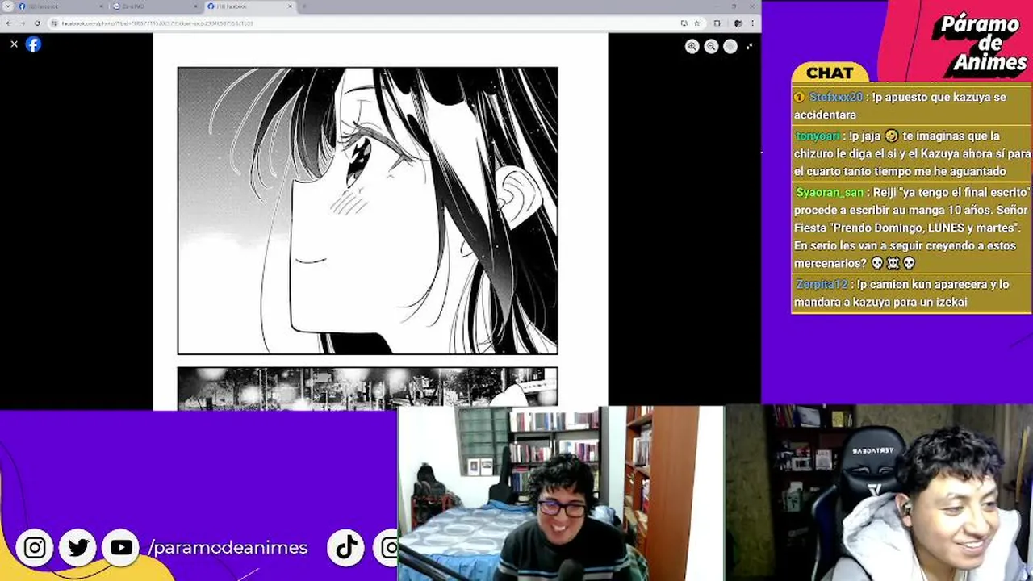Click the left webcam feed with glasses
Screen dimensions: 1033x581
(561, 493)
